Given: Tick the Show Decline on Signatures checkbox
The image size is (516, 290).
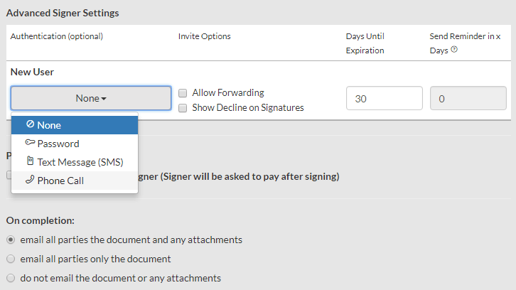Looking at the screenshot, I should coord(183,108).
